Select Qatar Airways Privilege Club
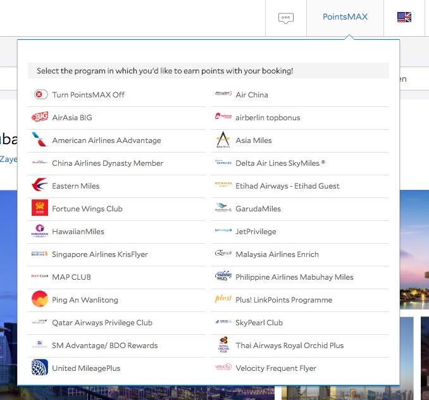The image size is (429, 400). pyautogui.click(x=102, y=323)
